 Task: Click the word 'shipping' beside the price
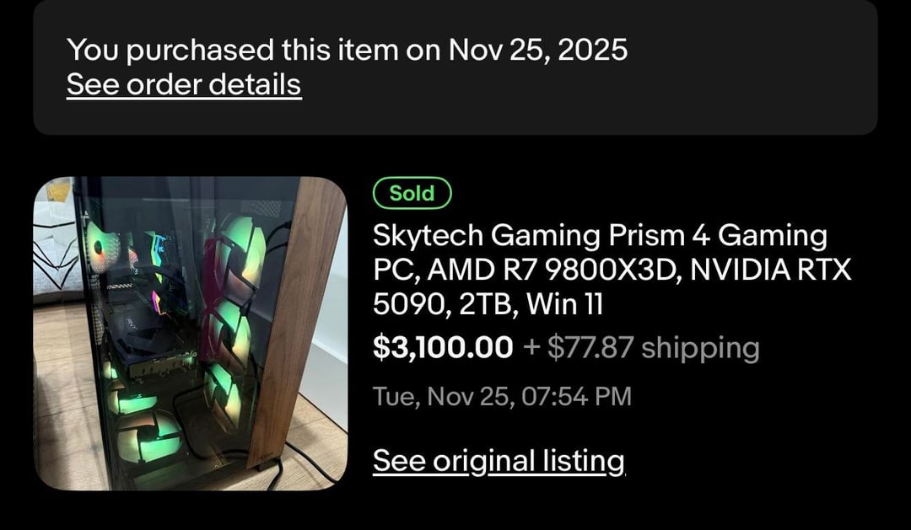coord(700,347)
